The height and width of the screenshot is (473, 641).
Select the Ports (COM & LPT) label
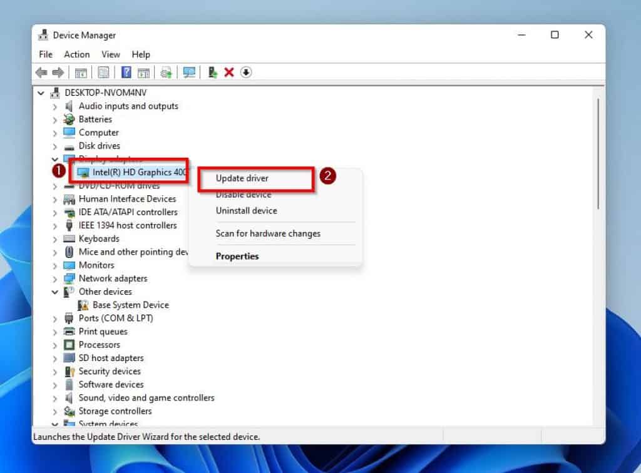[x=116, y=318]
